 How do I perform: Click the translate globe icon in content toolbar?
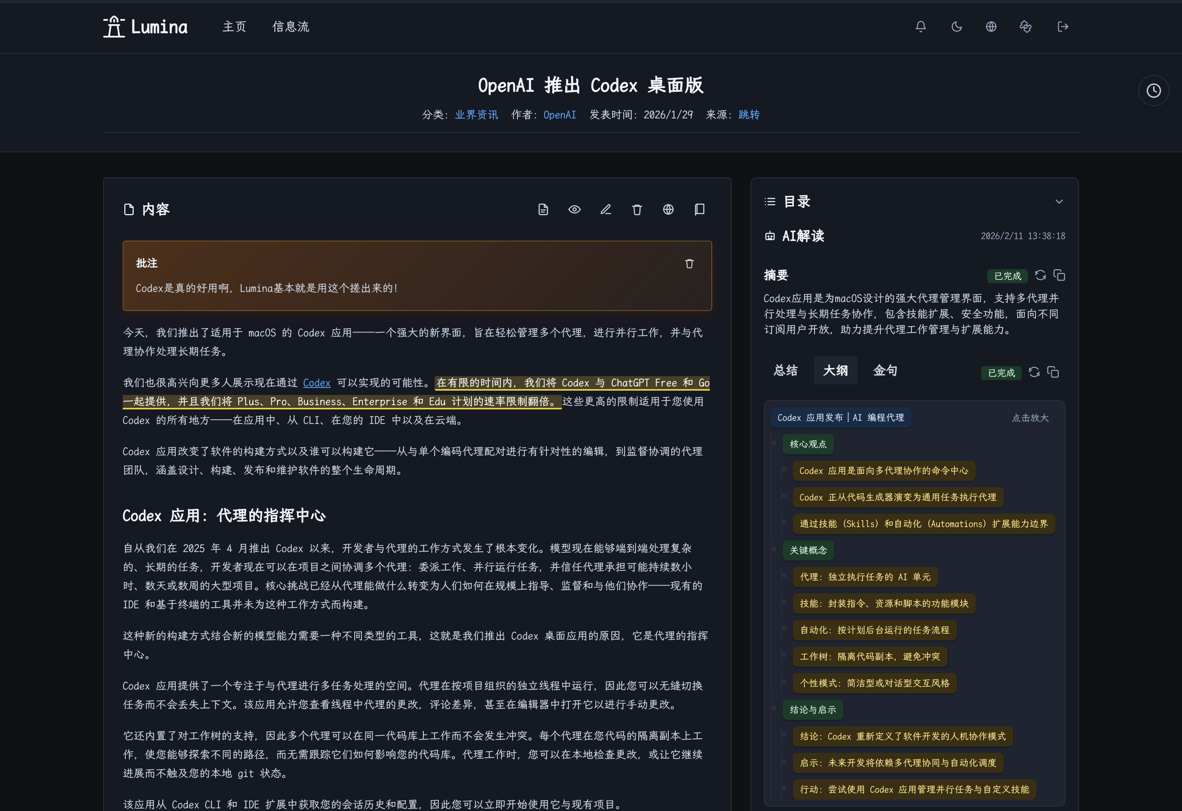(x=668, y=209)
